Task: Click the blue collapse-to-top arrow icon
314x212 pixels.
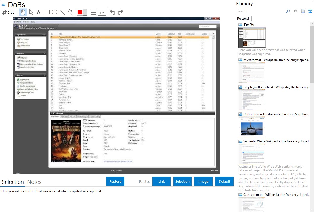Action: [310, 11]
